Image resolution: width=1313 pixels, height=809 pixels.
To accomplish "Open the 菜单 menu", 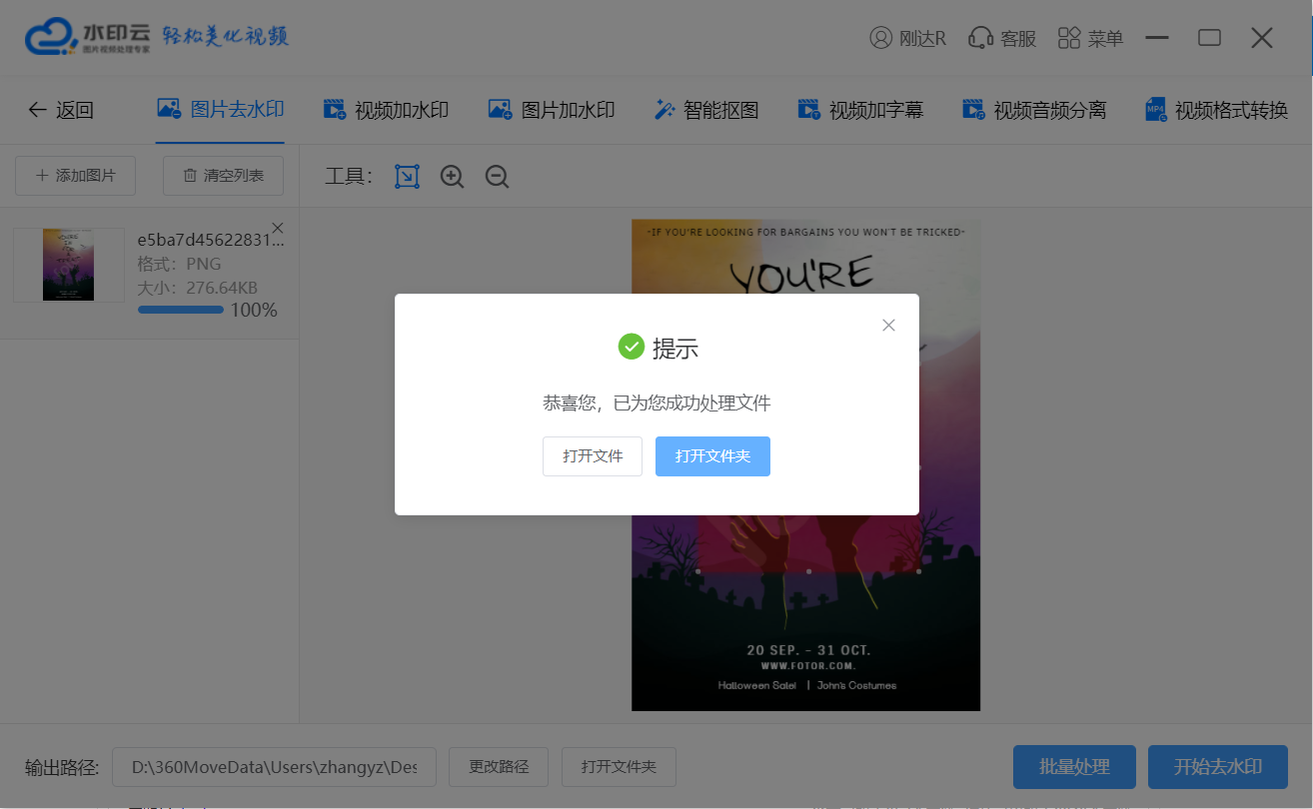I will coord(1090,38).
